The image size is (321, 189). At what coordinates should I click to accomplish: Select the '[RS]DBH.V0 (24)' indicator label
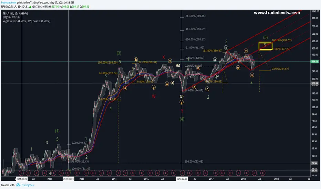coord(11,18)
